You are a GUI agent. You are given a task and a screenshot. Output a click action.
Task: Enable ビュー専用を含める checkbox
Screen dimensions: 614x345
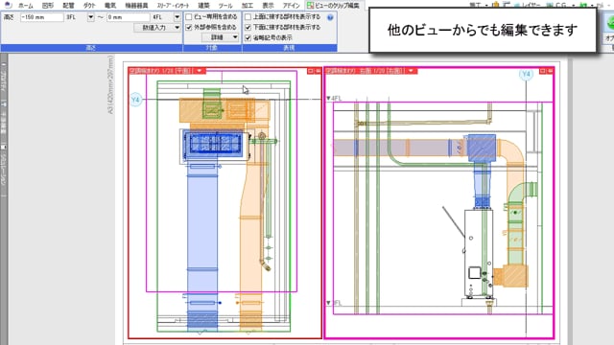point(189,17)
